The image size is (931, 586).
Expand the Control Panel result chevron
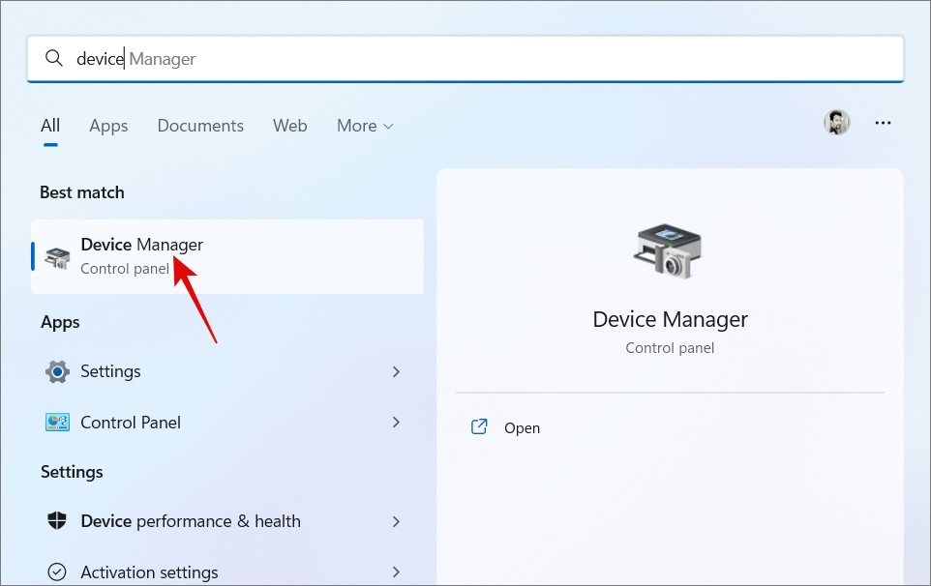click(396, 423)
